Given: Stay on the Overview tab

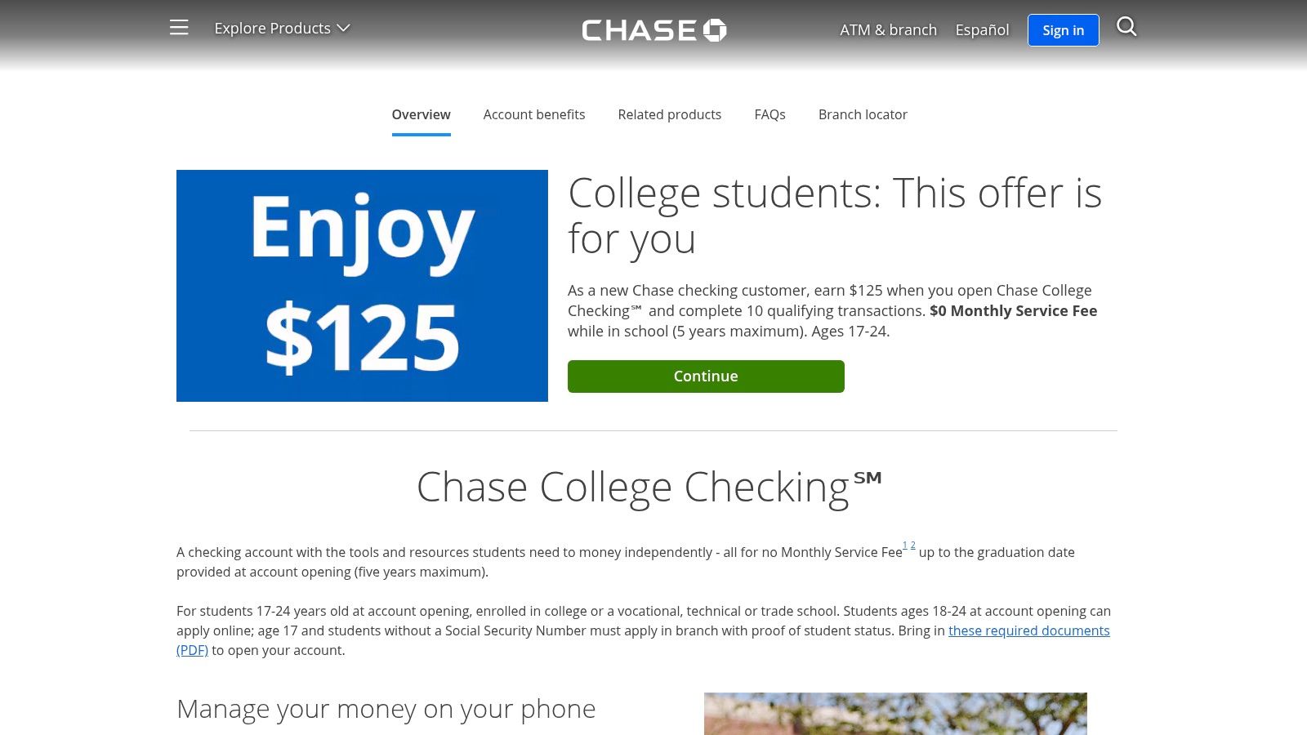Looking at the screenshot, I should (421, 114).
